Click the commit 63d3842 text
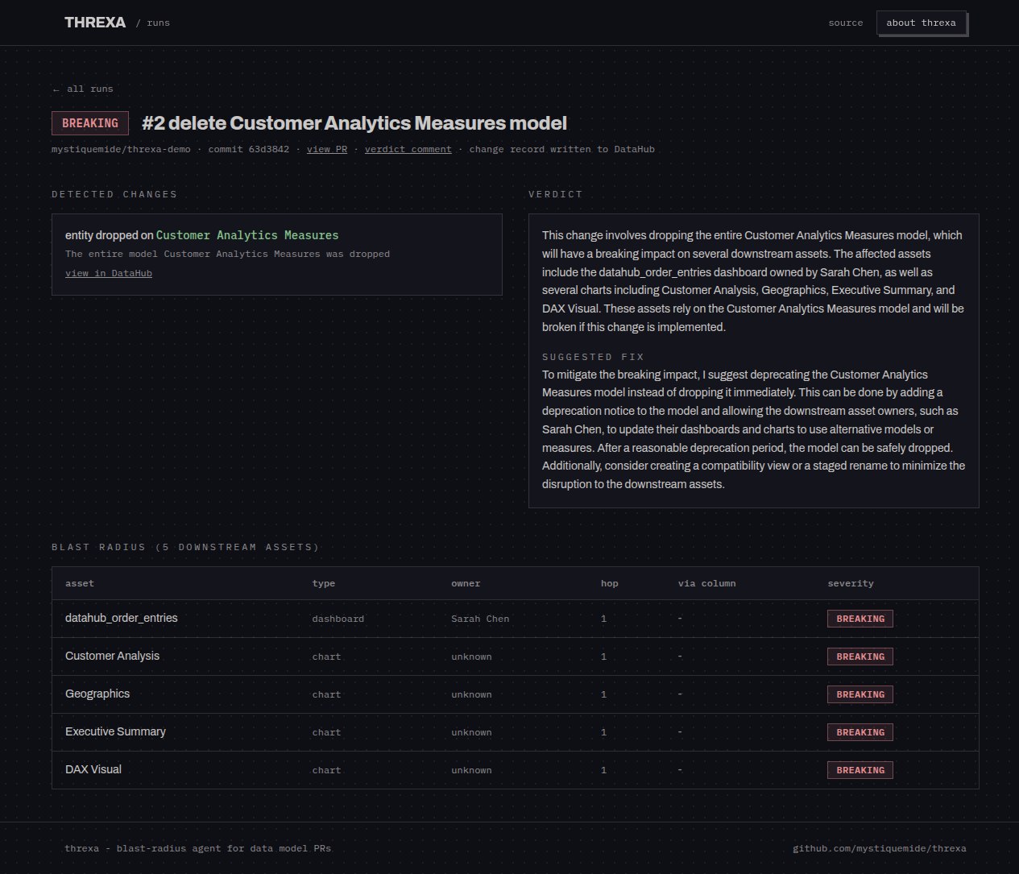 [x=248, y=149]
